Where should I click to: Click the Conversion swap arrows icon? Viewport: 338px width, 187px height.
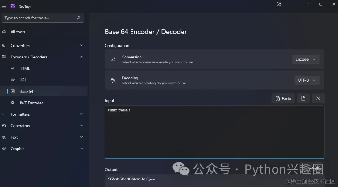[113, 59]
